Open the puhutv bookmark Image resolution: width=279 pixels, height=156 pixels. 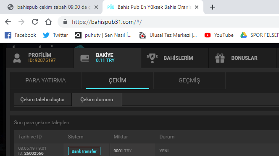(103, 35)
